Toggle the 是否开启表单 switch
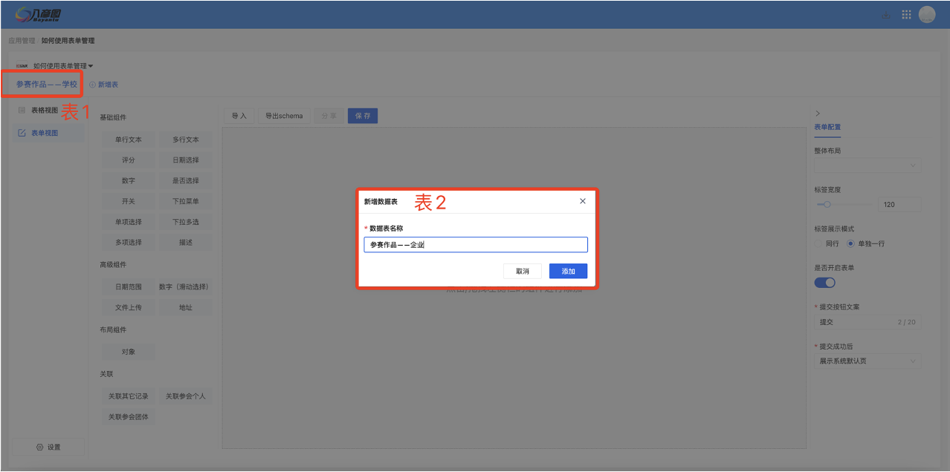This screenshot has width=950, height=472. click(x=824, y=283)
